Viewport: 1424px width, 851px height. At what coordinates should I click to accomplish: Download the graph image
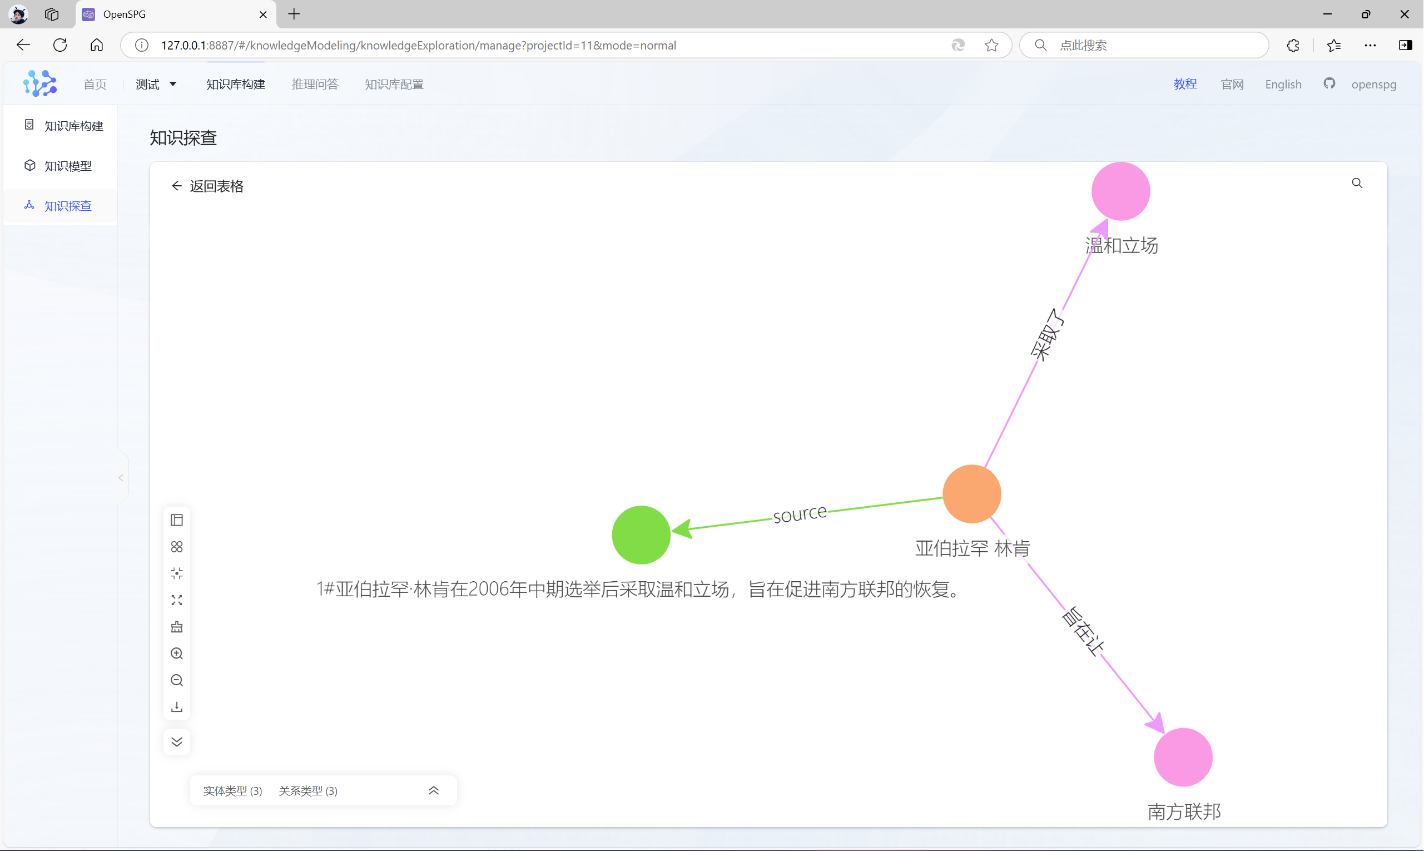[x=177, y=707]
